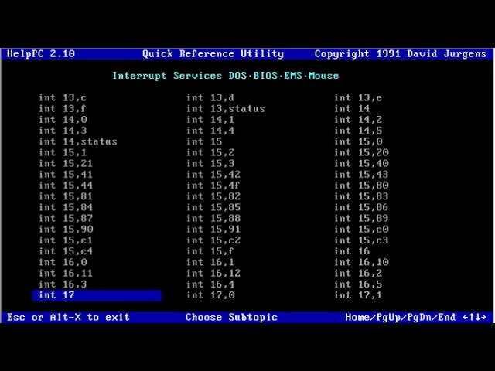This screenshot has height=371, width=495.
Task: Click 'int 16,5' entry
Action: click(x=358, y=284)
